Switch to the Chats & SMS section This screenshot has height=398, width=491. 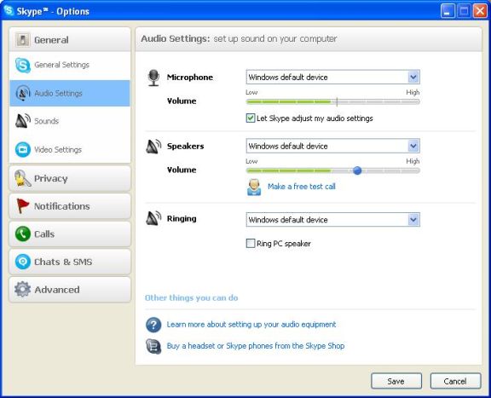[x=70, y=262]
